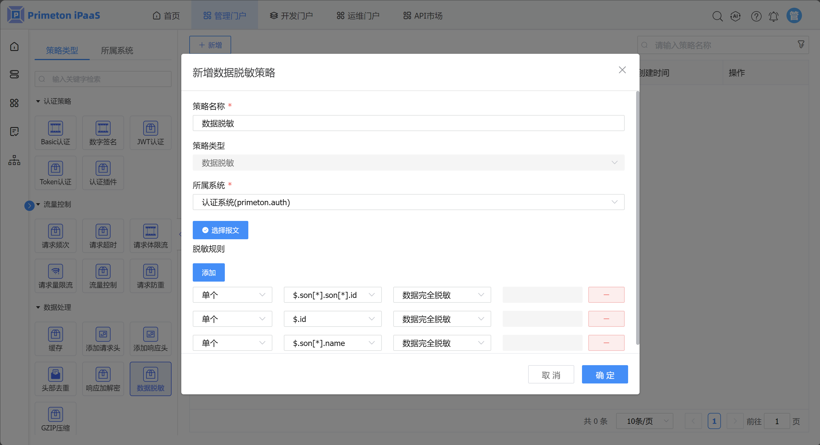Click the 选择报文 button

click(220, 230)
